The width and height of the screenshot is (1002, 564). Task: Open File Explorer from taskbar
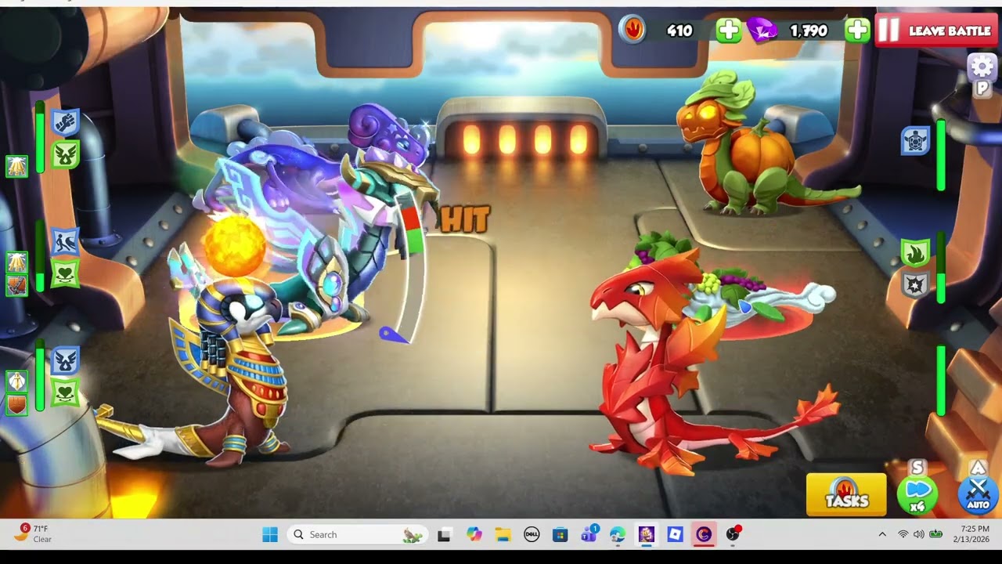click(503, 534)
